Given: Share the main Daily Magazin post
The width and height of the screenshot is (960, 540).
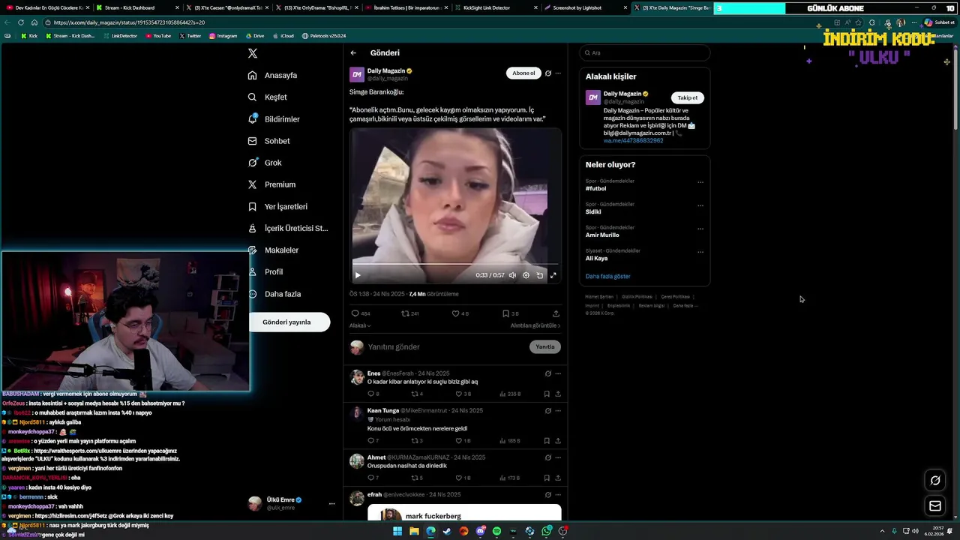Looking at the screenshot, I should pyautogui.click(x=556, y=313).
